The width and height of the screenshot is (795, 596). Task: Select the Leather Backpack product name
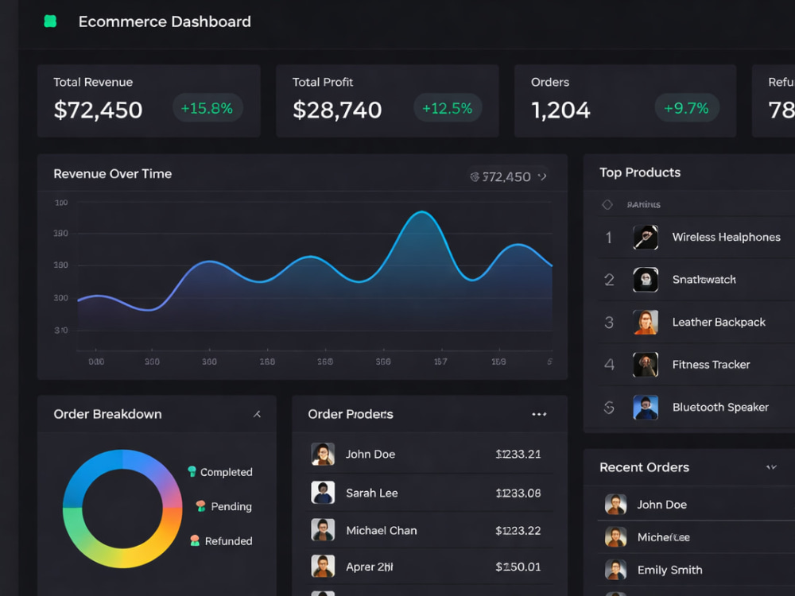(719, 323)
